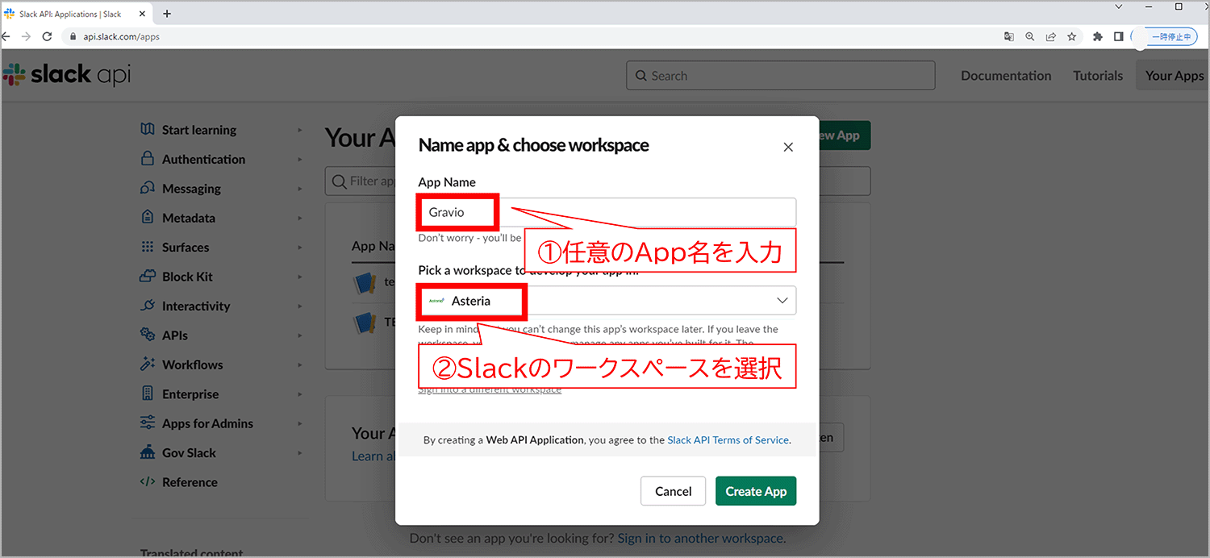Click the Block Kit icon
The width and height of the screenshot is (1210, 558).
(x=148, y=276)
